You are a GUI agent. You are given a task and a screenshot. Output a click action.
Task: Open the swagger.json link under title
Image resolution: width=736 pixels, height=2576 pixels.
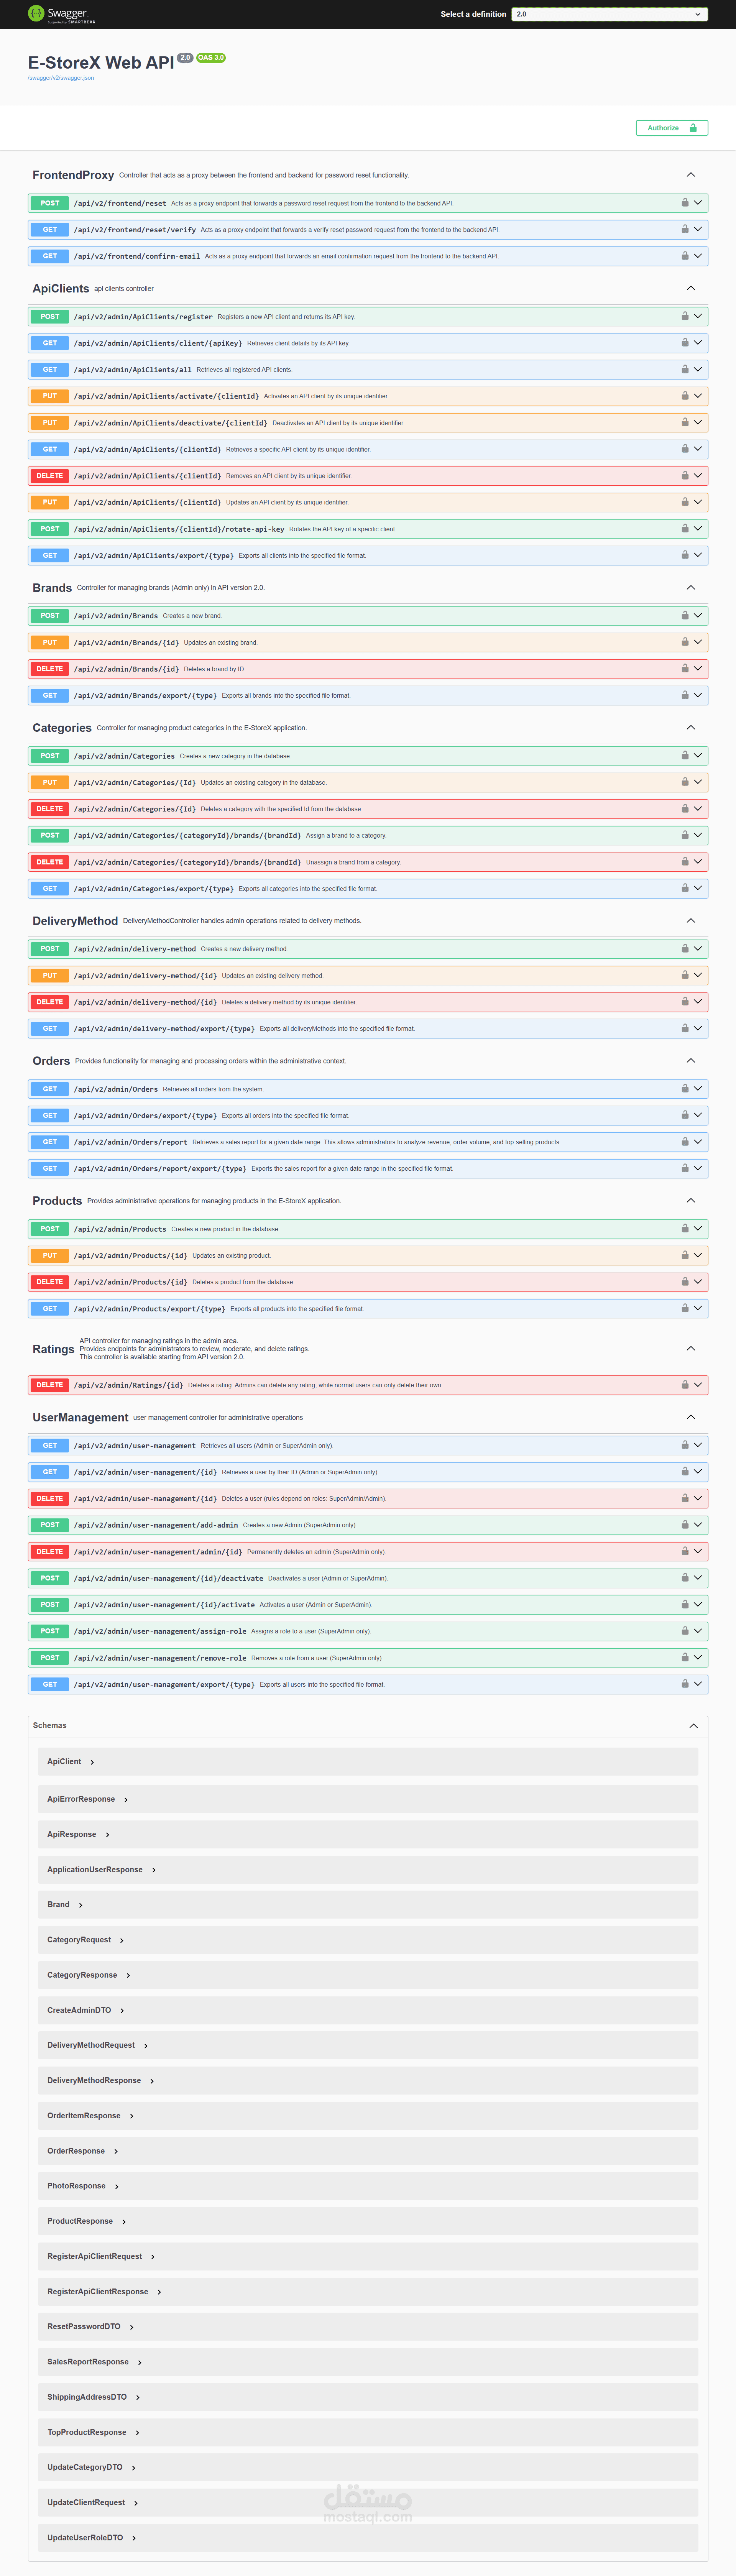click(x=61, y=78)
